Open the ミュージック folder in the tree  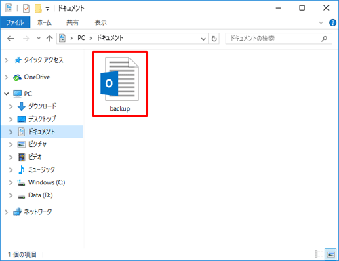[41, 169]
